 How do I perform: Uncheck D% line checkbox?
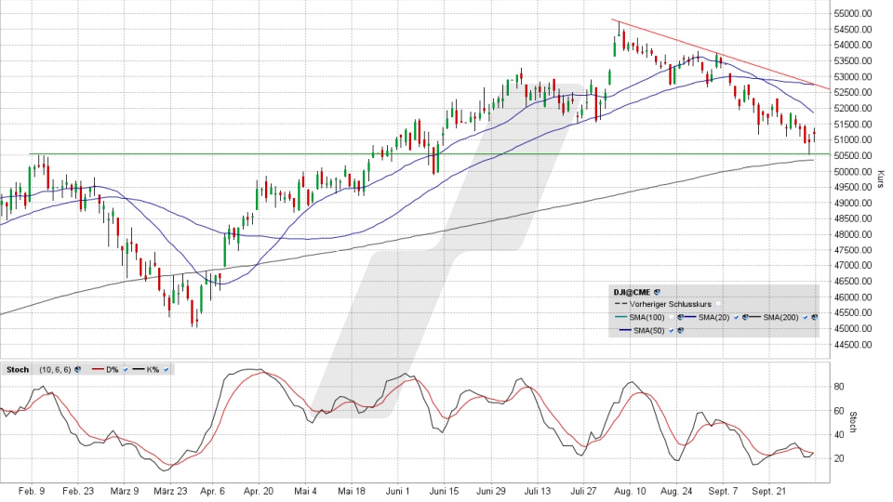pos(126,370)
